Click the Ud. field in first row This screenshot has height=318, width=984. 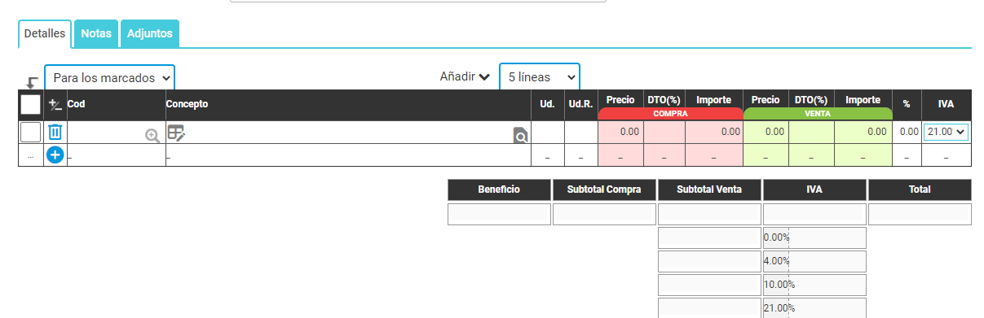pos(548,132)
